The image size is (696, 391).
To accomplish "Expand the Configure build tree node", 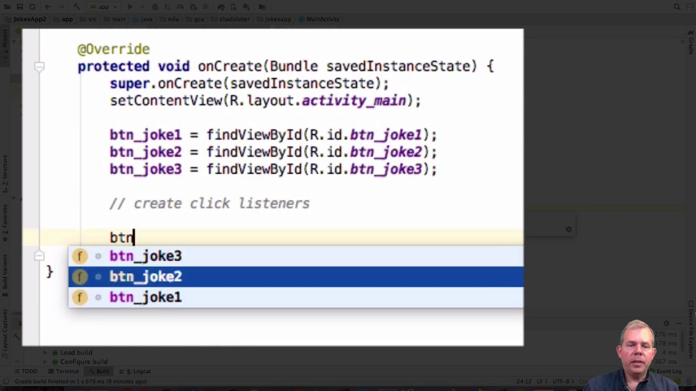I will 46,362.
